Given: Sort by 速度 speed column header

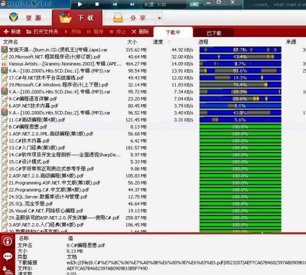Looking at the screenshot, I should click(158, 42).
